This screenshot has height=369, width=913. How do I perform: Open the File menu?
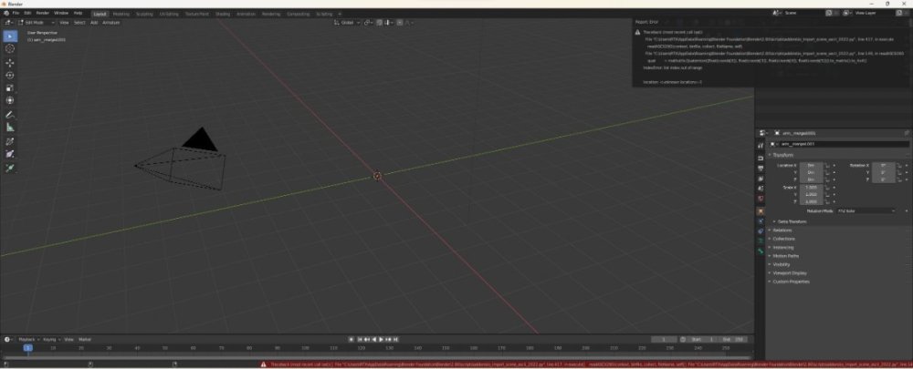16,13
